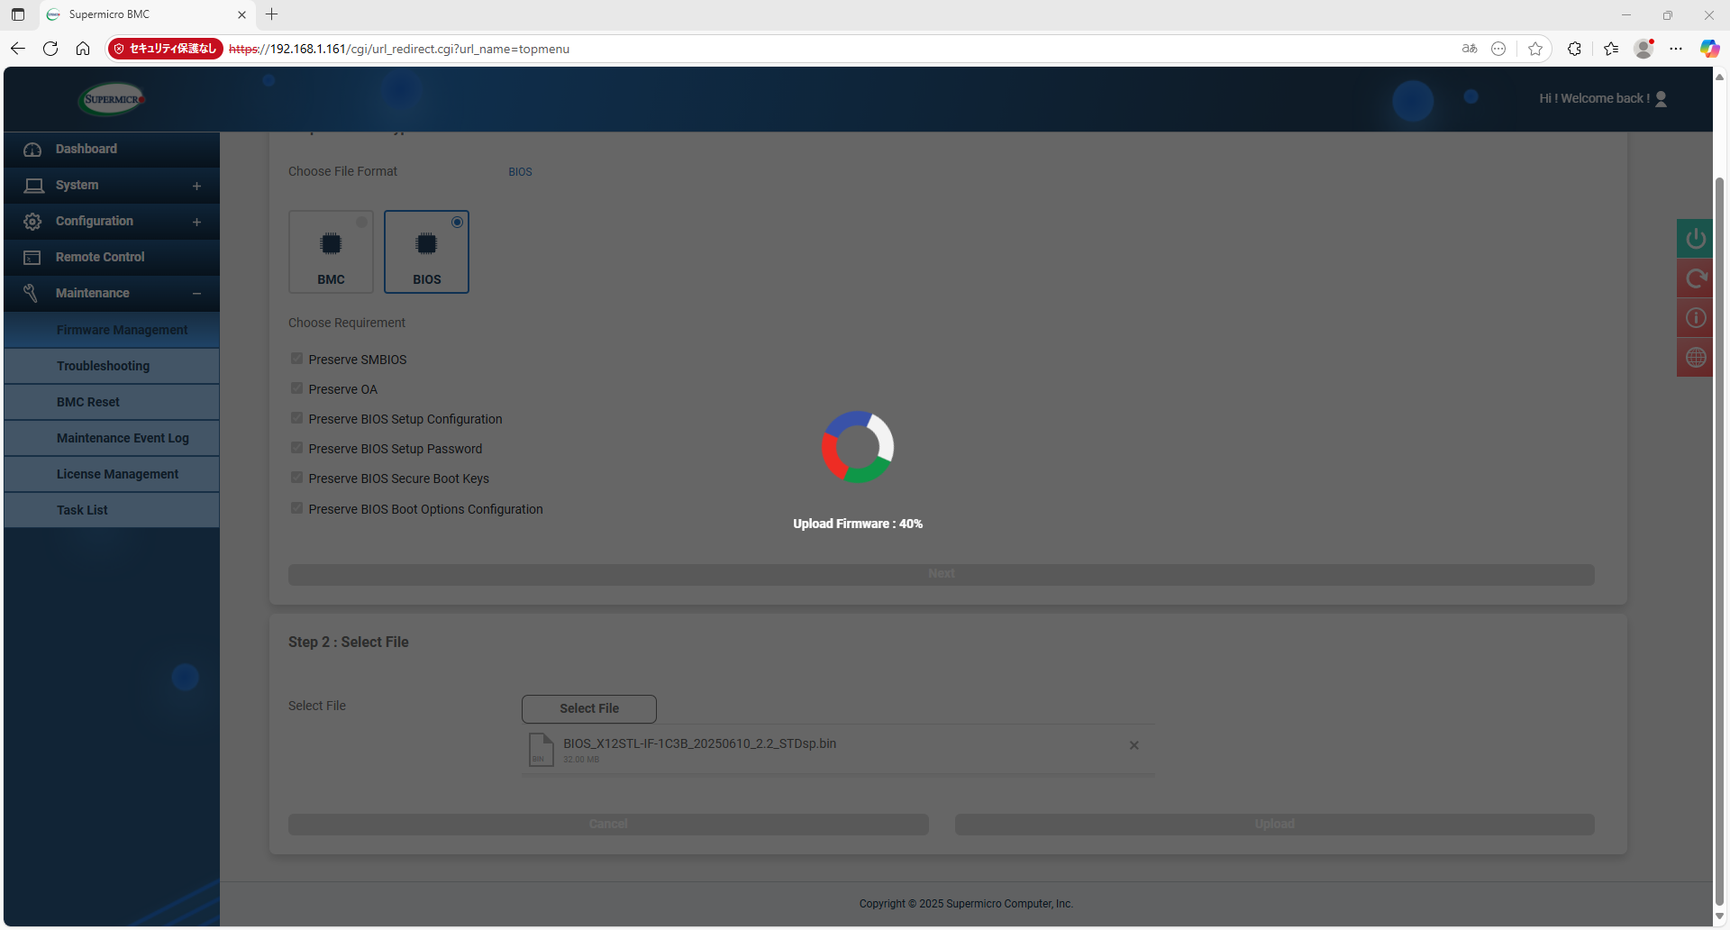This screenshot has height=930, width=1730.
Task: Open the Task List menu item
Action: (82, 510)
